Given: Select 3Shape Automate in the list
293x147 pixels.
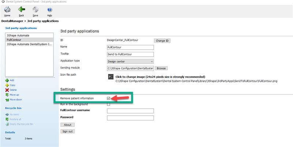Looking at the screenshot, I should pos(29,35).
